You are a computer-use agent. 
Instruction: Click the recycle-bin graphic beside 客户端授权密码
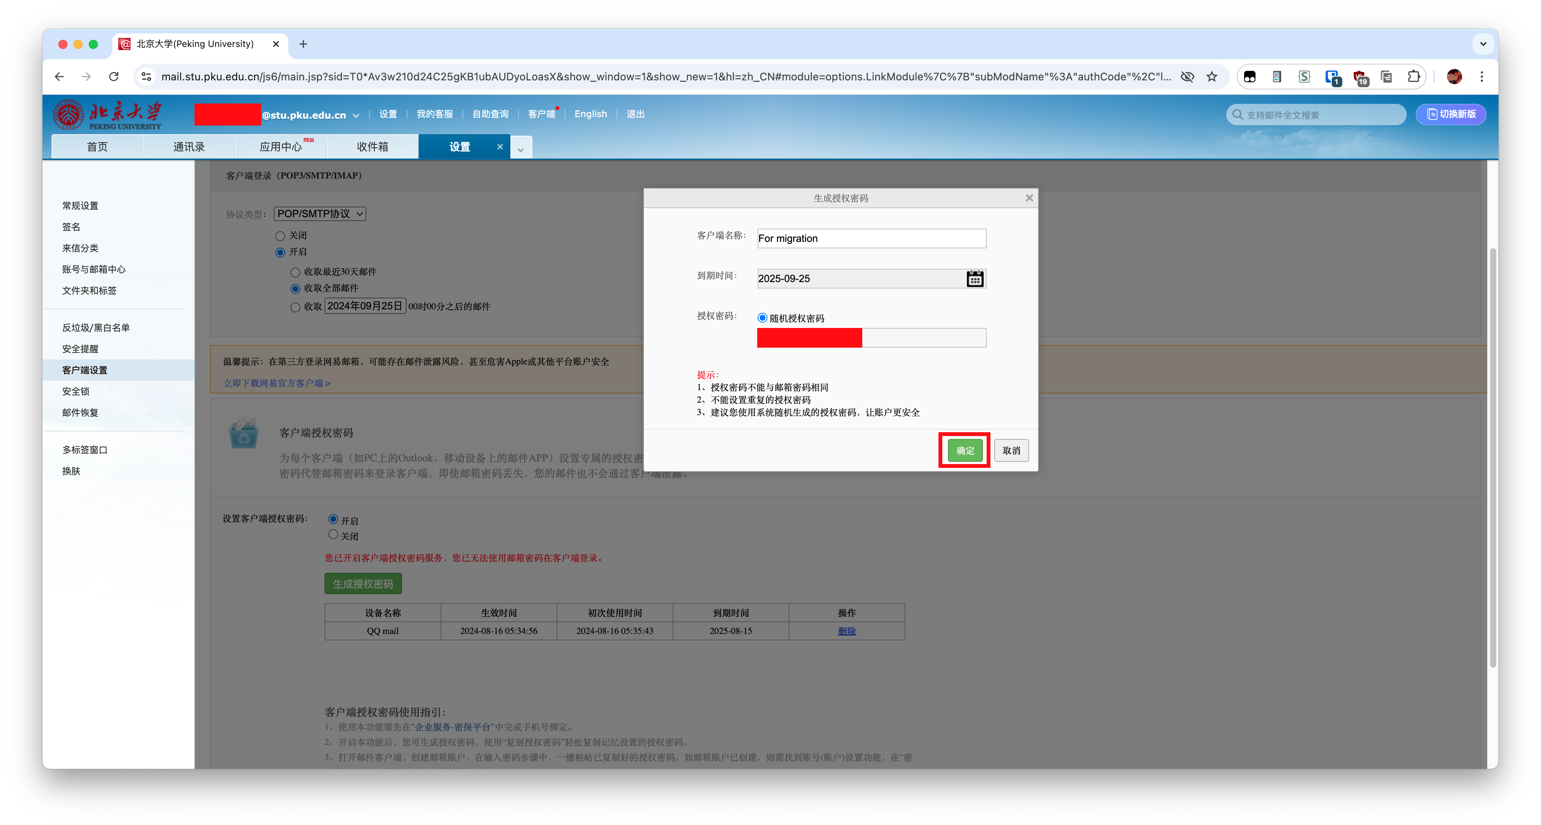[x=244, y=433]
